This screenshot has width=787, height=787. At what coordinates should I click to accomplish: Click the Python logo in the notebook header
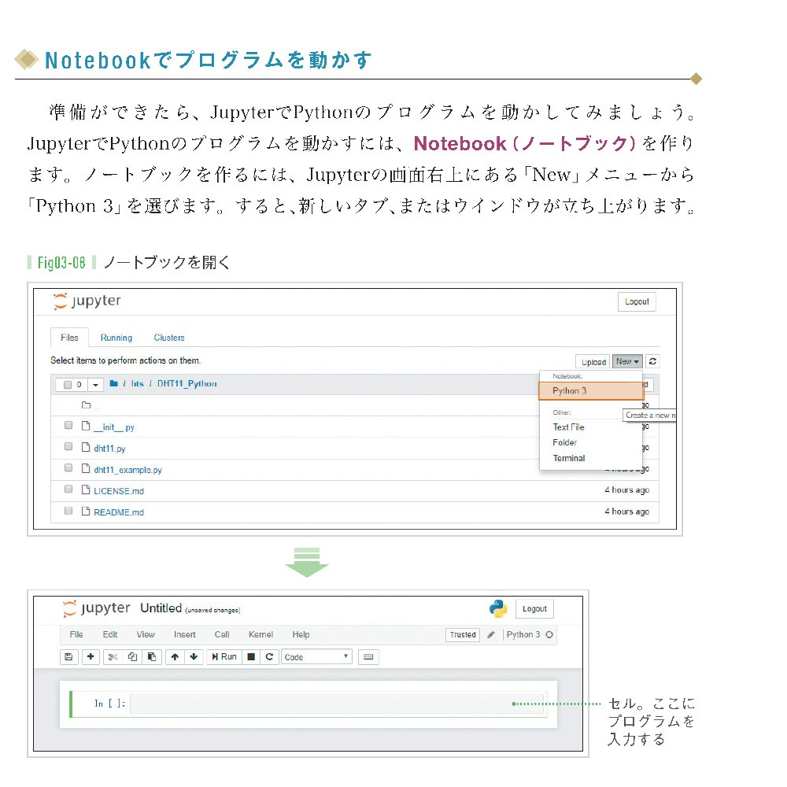click(x=498, y=609)
